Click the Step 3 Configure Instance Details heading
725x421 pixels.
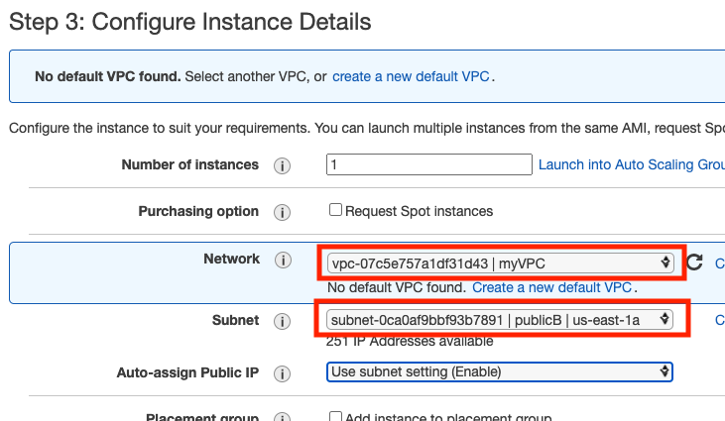(x=189, y=21)
